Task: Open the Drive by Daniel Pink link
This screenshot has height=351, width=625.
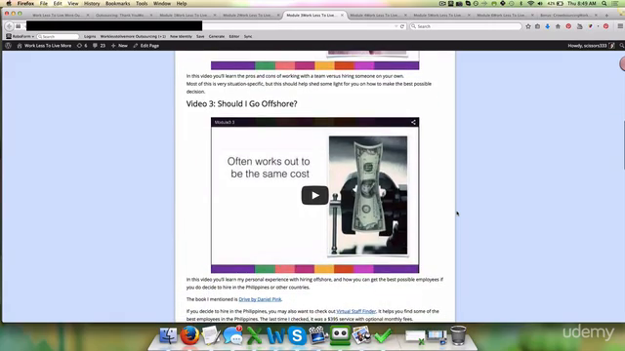Action: tap(260, 299)
